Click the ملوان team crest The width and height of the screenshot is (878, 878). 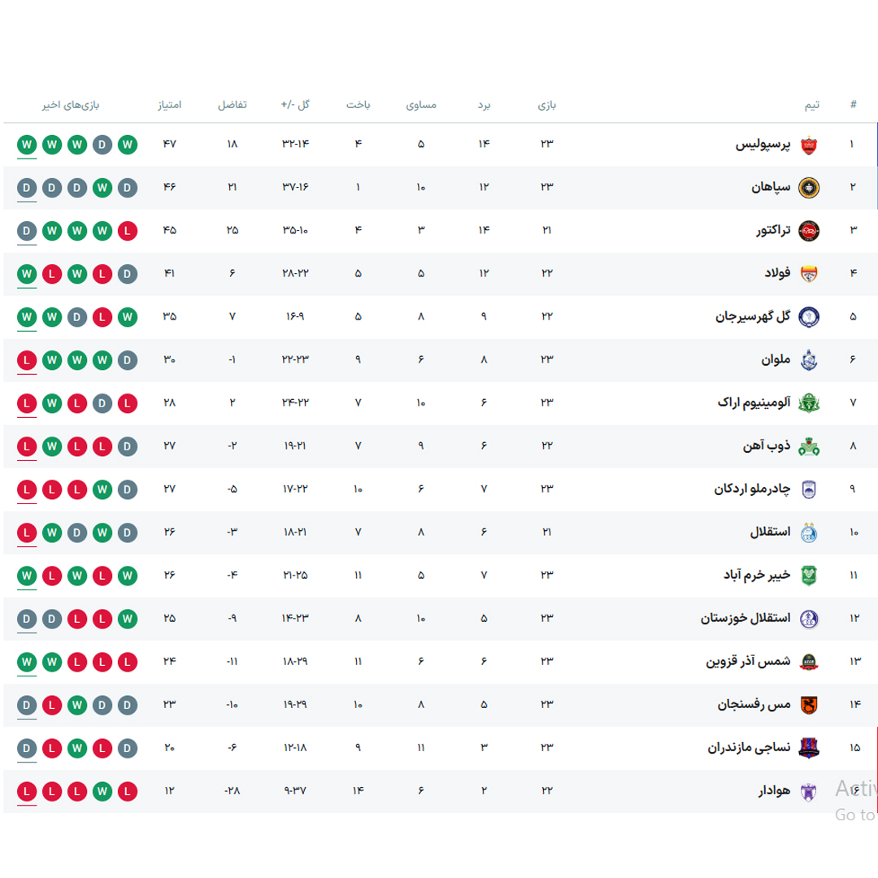[x=809, y=360]
